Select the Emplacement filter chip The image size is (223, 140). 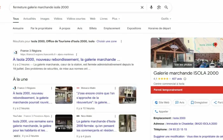click(112, 28)
